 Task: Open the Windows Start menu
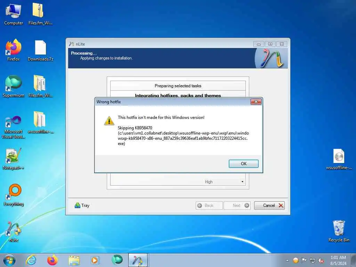pyautogui.click(x=9, y=260)
